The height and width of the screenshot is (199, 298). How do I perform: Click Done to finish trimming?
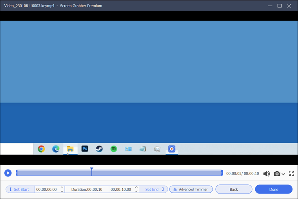tap(274, 189)
